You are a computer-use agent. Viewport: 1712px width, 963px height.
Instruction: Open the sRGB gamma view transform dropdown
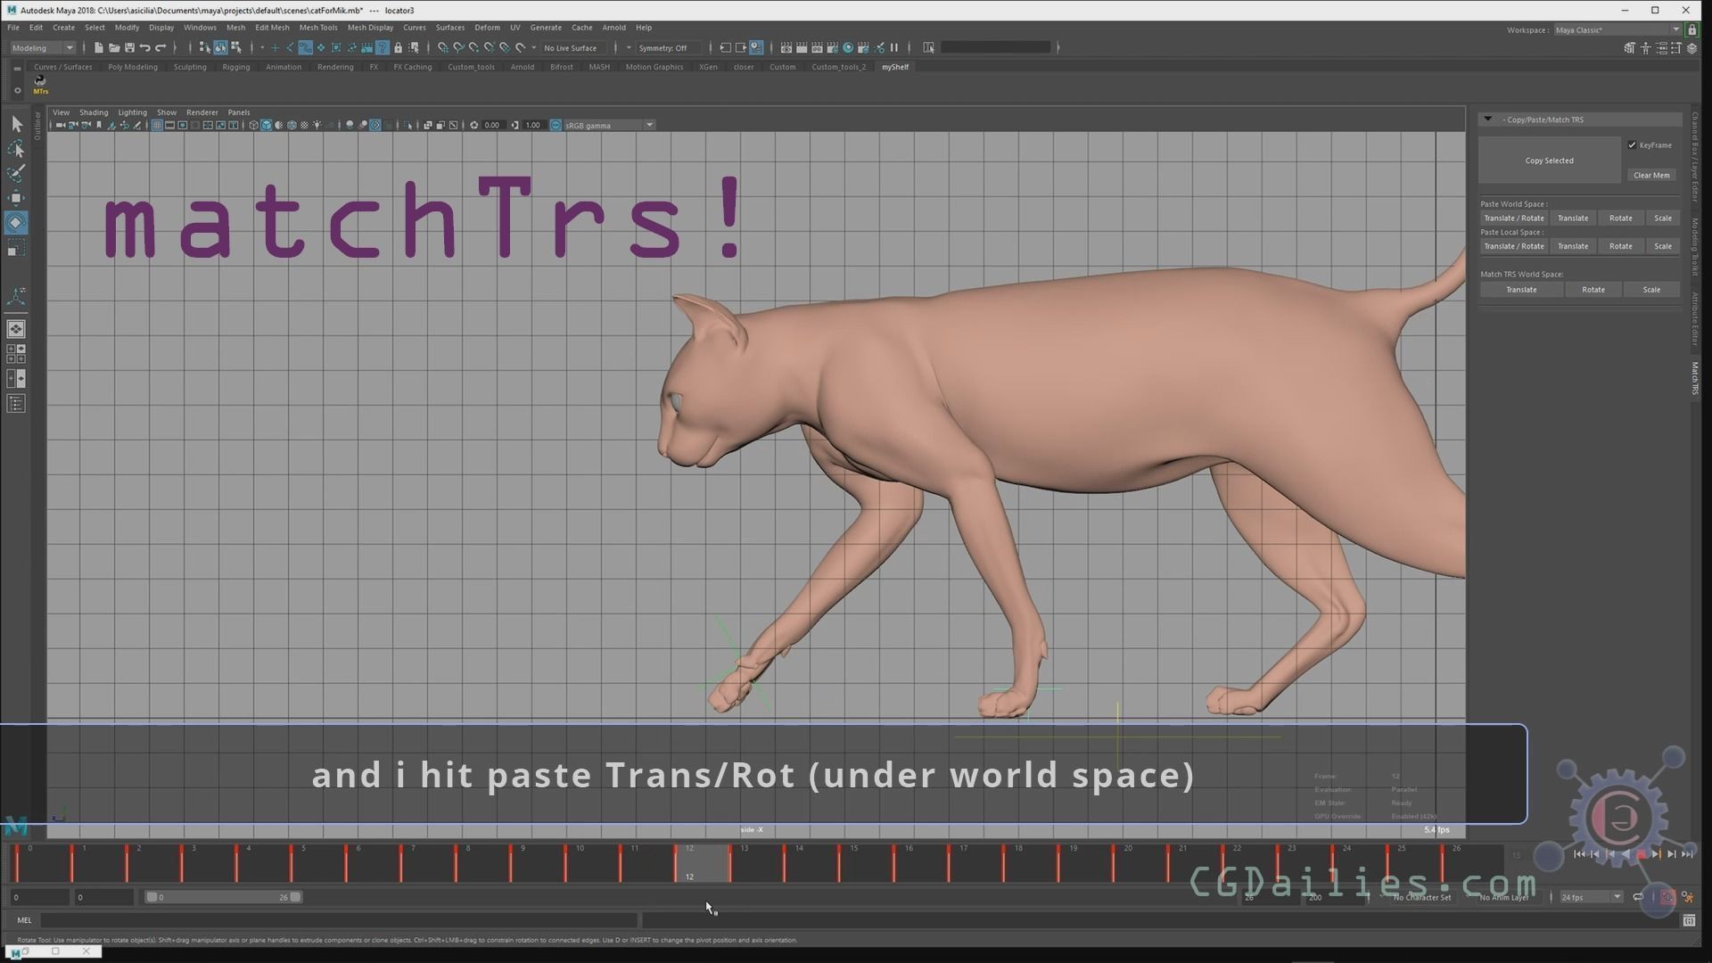coord(649,125)
